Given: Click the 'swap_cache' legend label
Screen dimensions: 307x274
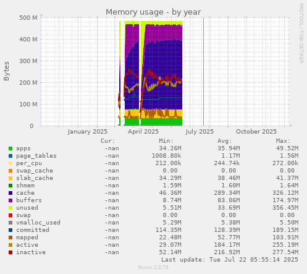Looking at the screenshot, I should [x=35, y=171].
